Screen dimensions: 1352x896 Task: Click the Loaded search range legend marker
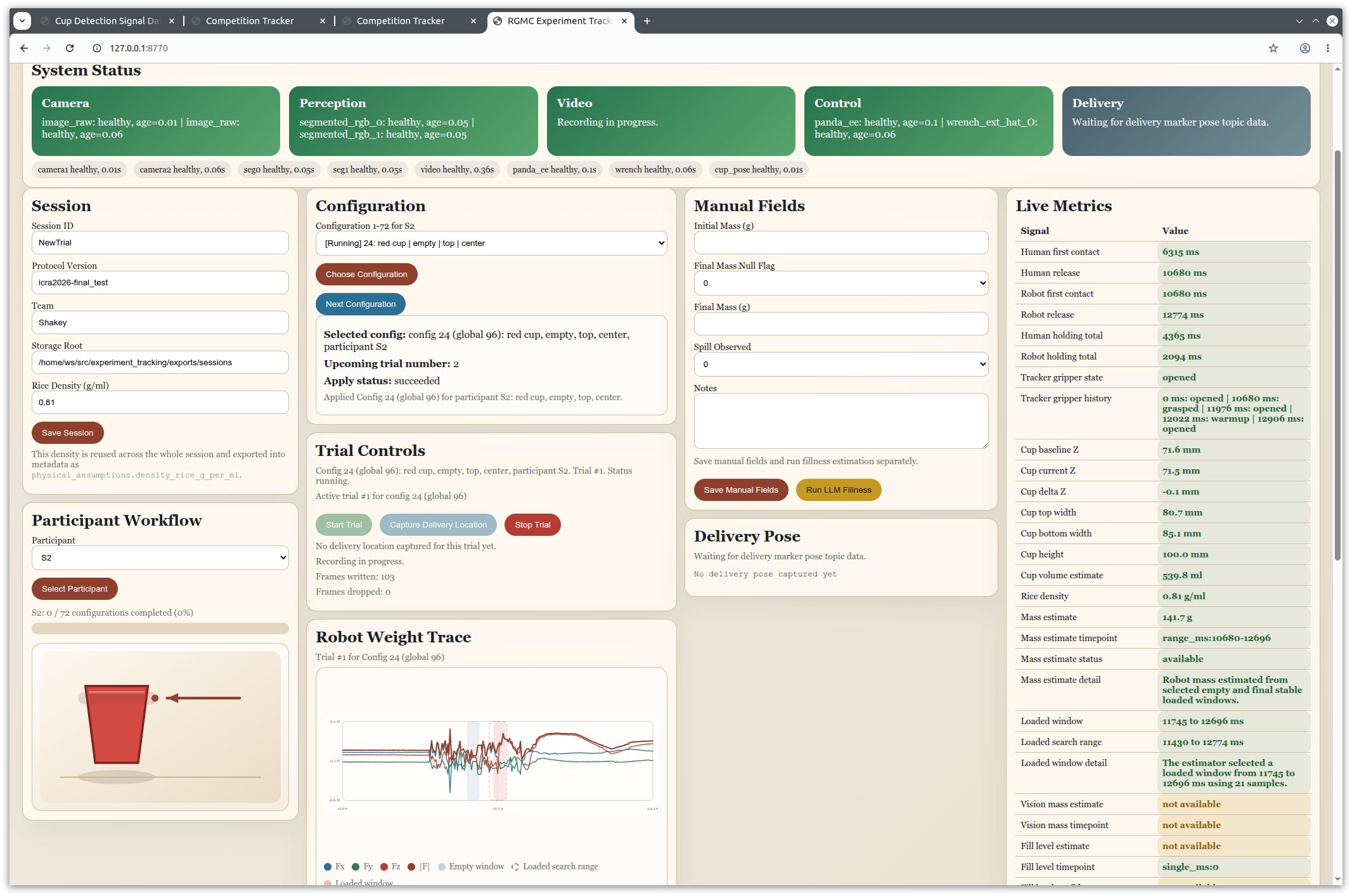(x=515, y=867)
